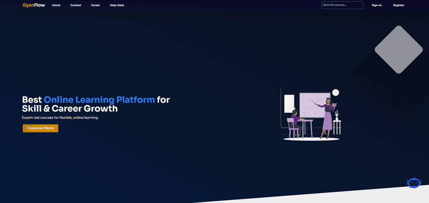
Task: Go to the Contact page
Action: pyautogui.click(x=75, y=5)
